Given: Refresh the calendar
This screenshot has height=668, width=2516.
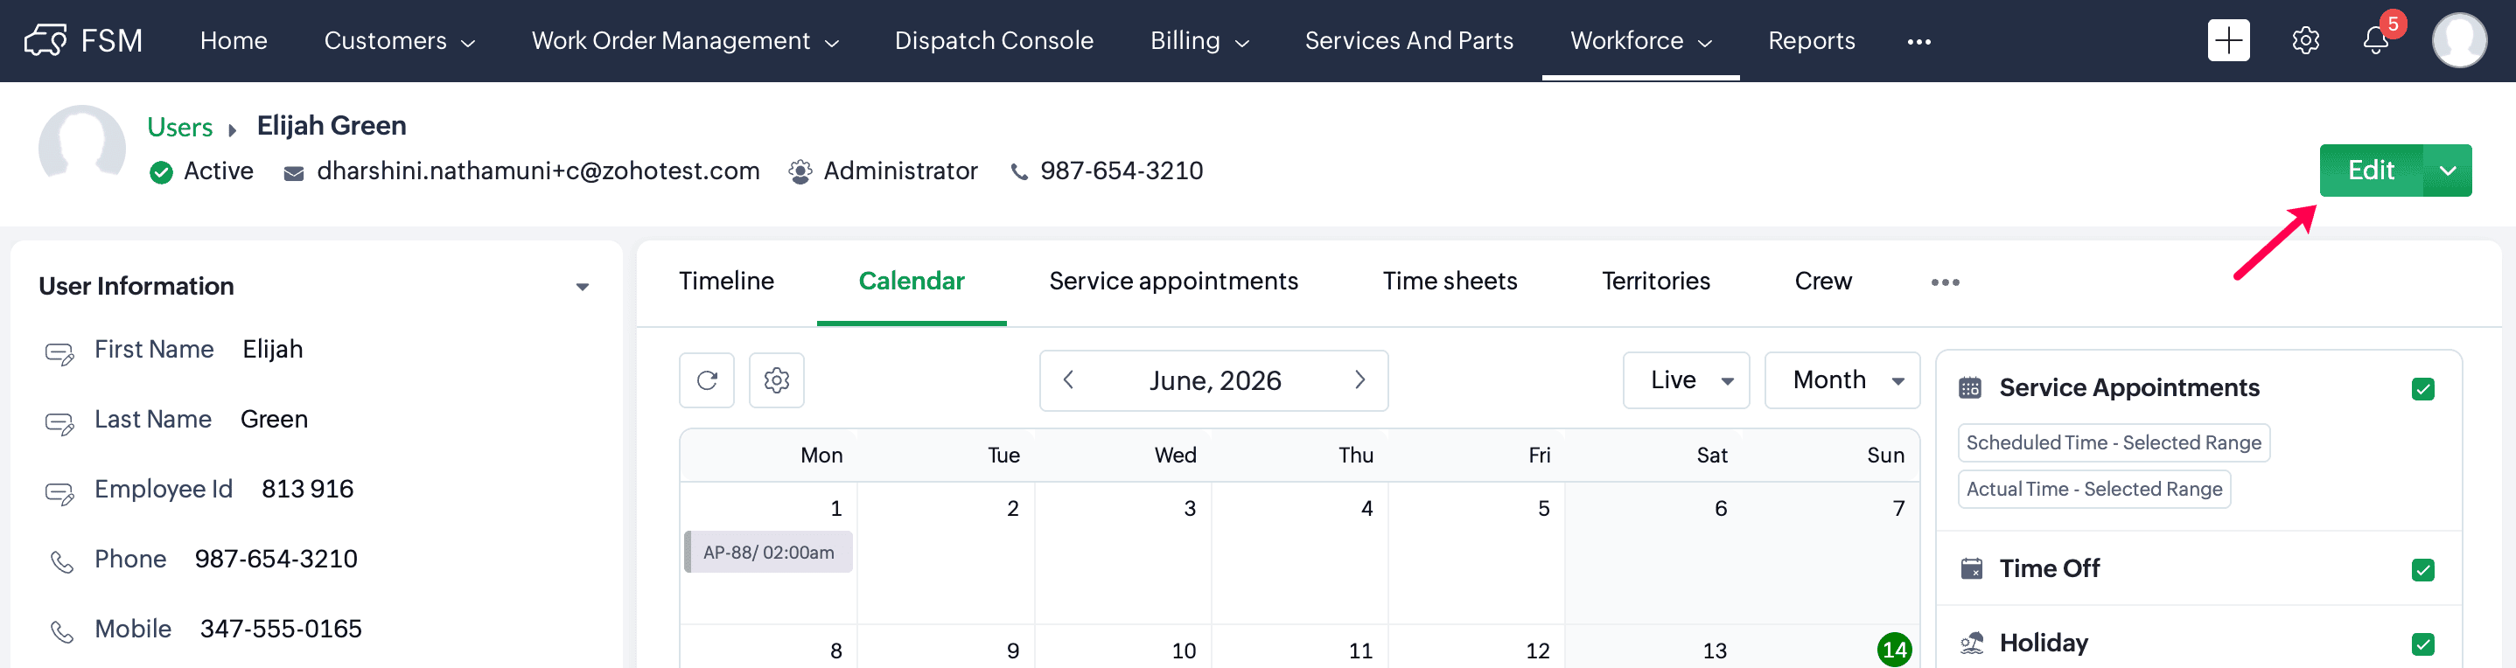Looking at the screenshot, I should point(707,379).
